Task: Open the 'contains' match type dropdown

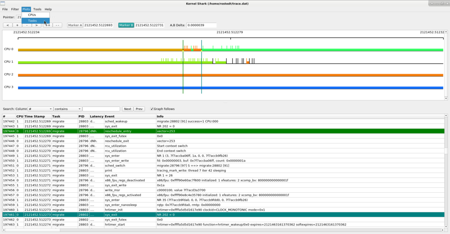Action: coord(67,109)
